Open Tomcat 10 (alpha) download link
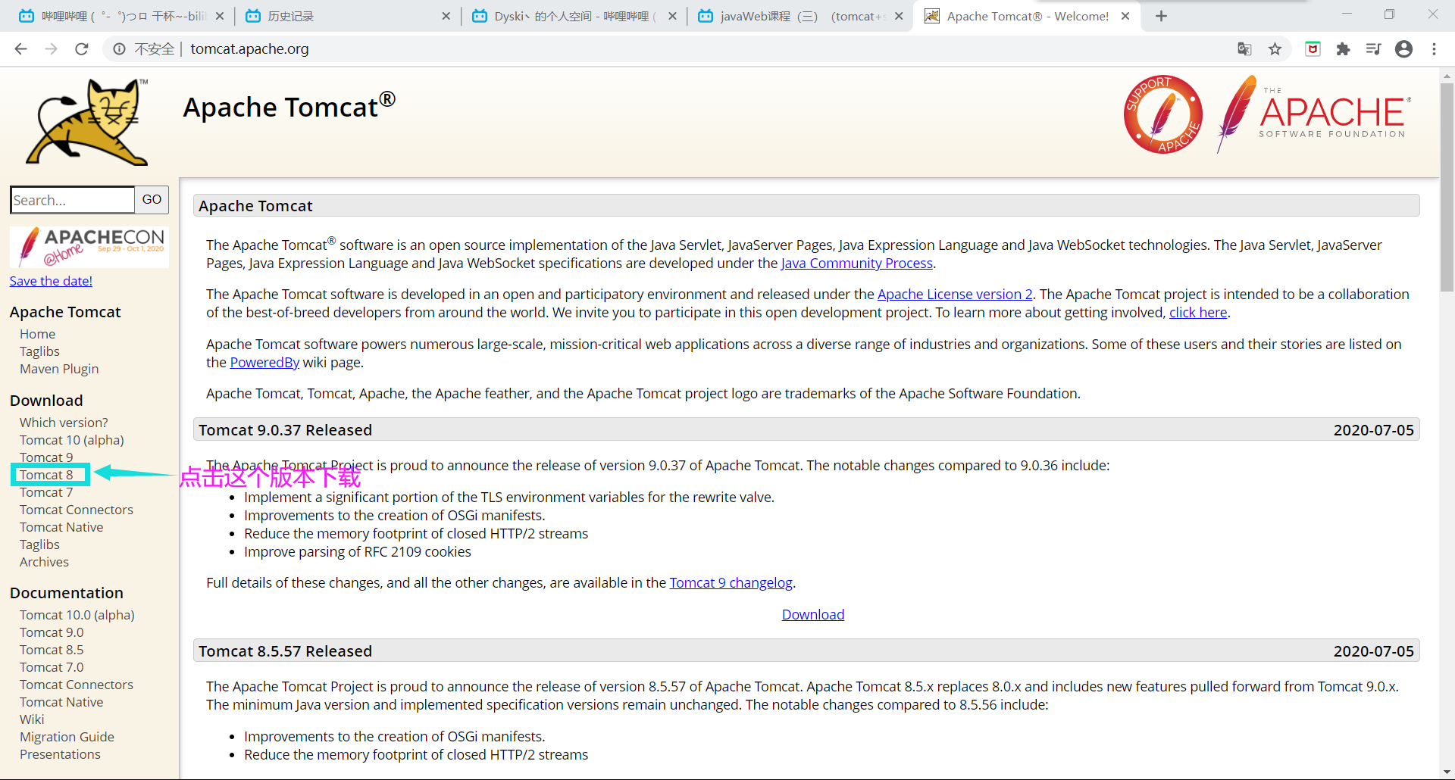The height and width of the screenshot is (780, 1455). coord(72,440)
